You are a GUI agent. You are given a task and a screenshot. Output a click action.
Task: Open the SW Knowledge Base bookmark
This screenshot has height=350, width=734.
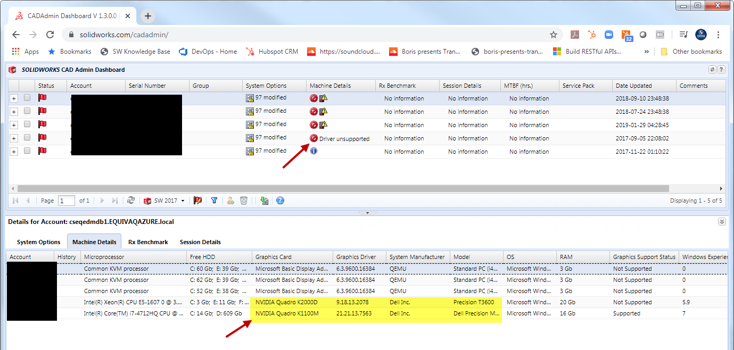[136, 52]
